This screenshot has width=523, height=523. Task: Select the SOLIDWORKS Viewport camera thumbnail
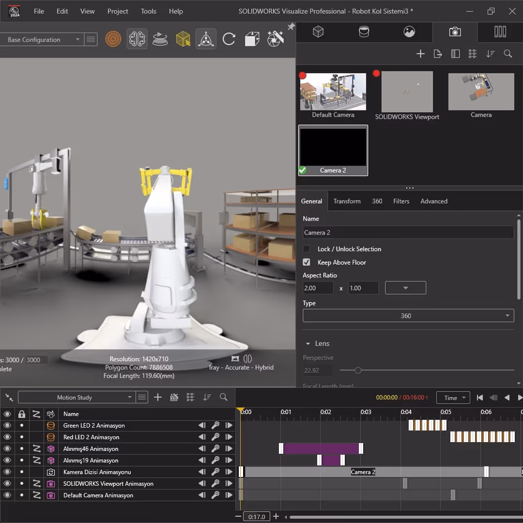tap(407, 92)
